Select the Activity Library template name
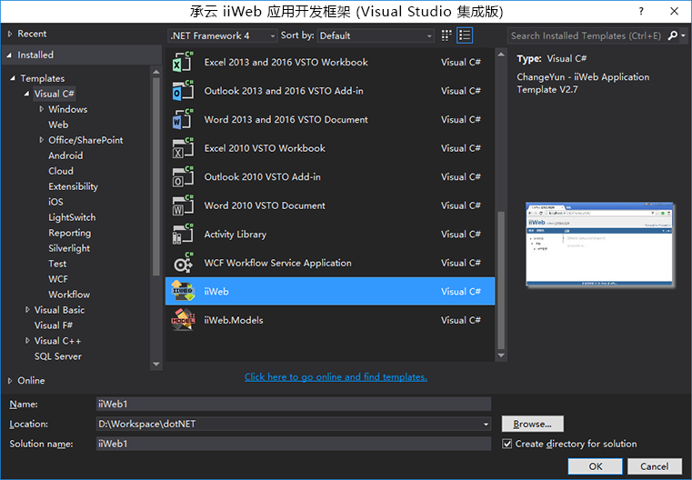The height and width of the screenshot is (480, 692). point(236,234)
